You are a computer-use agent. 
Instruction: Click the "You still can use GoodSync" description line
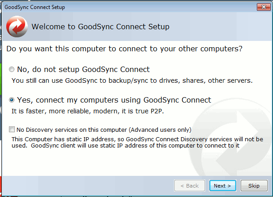pos(132,81)
